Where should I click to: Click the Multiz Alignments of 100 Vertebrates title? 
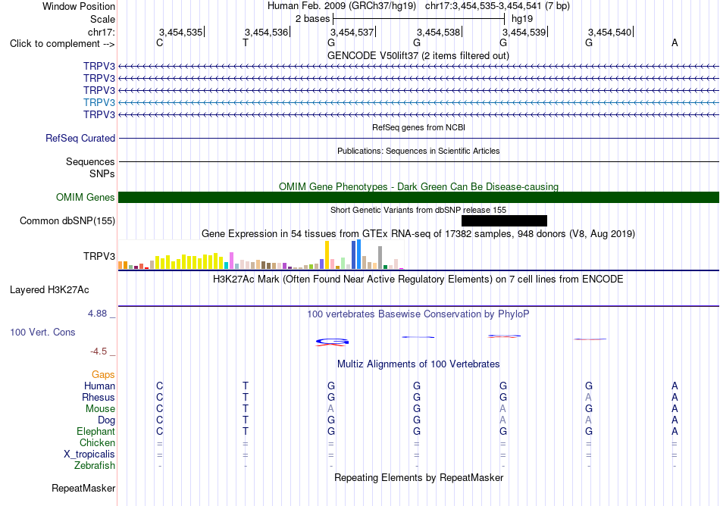[418, 364]
